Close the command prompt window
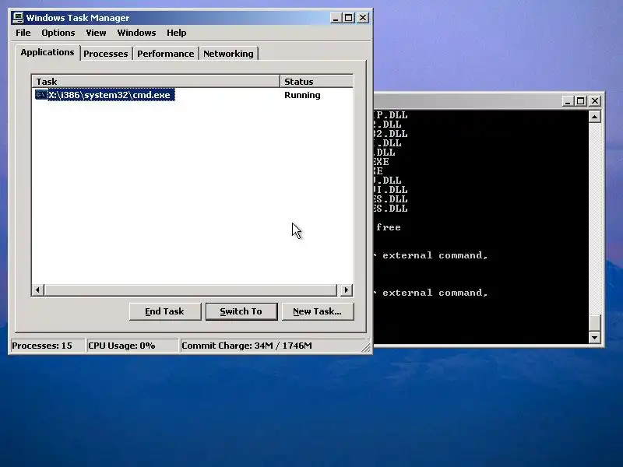This screenshot has height=467, width=623. (x=595, y=101)
